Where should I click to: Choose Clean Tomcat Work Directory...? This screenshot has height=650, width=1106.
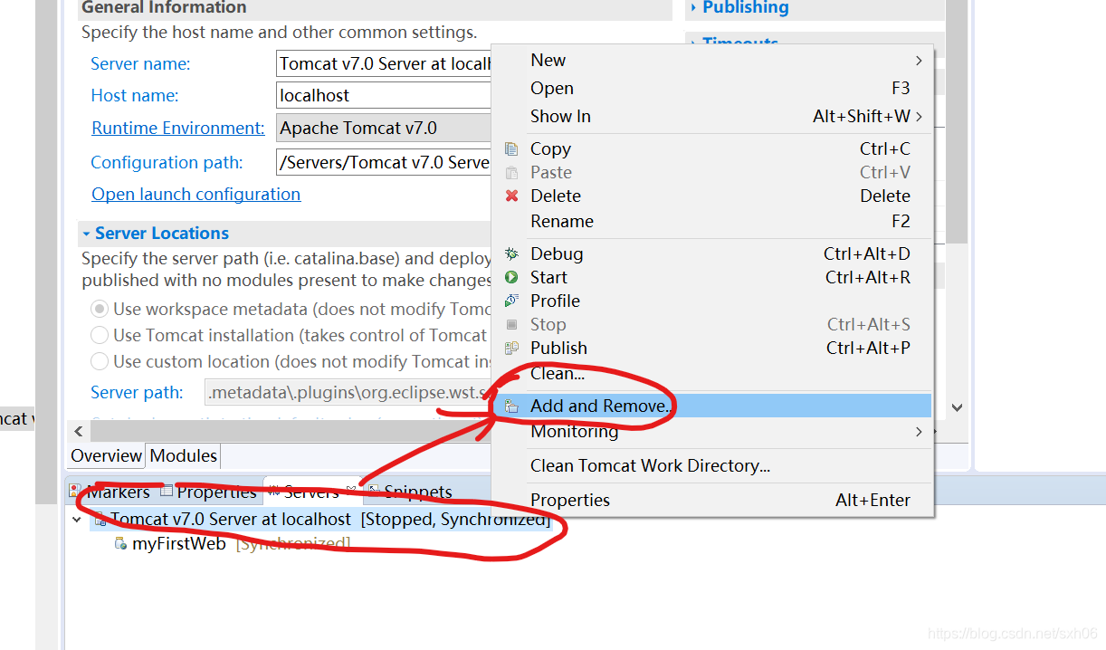[x=714, y=465]
